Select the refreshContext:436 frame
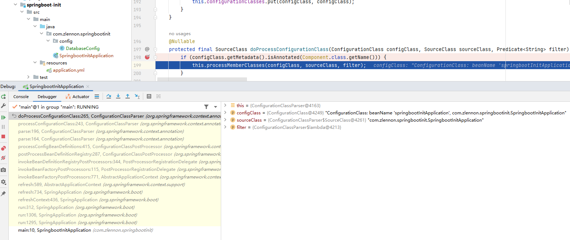 point(115,200)
